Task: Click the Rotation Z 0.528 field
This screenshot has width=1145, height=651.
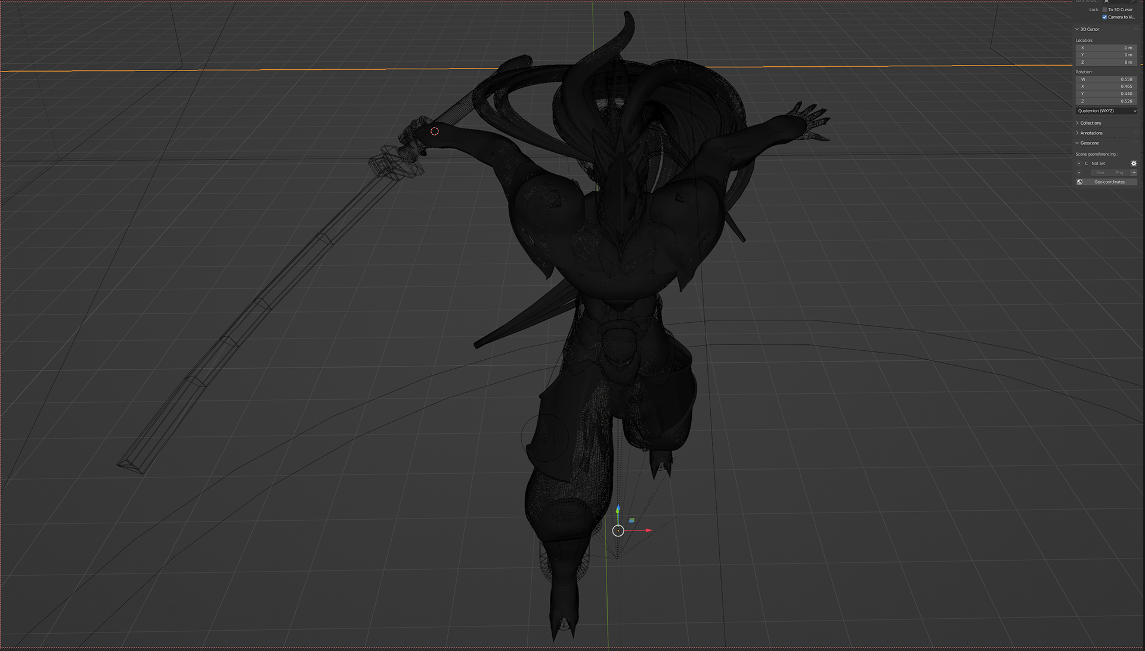Action: pos(1106,101)
